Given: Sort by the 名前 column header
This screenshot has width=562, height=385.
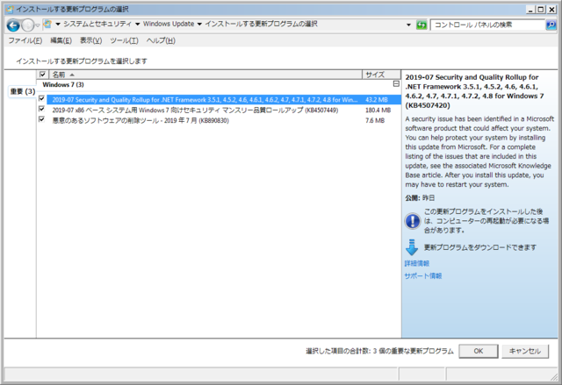Looking at the screenshot, I should click(205, 75).
